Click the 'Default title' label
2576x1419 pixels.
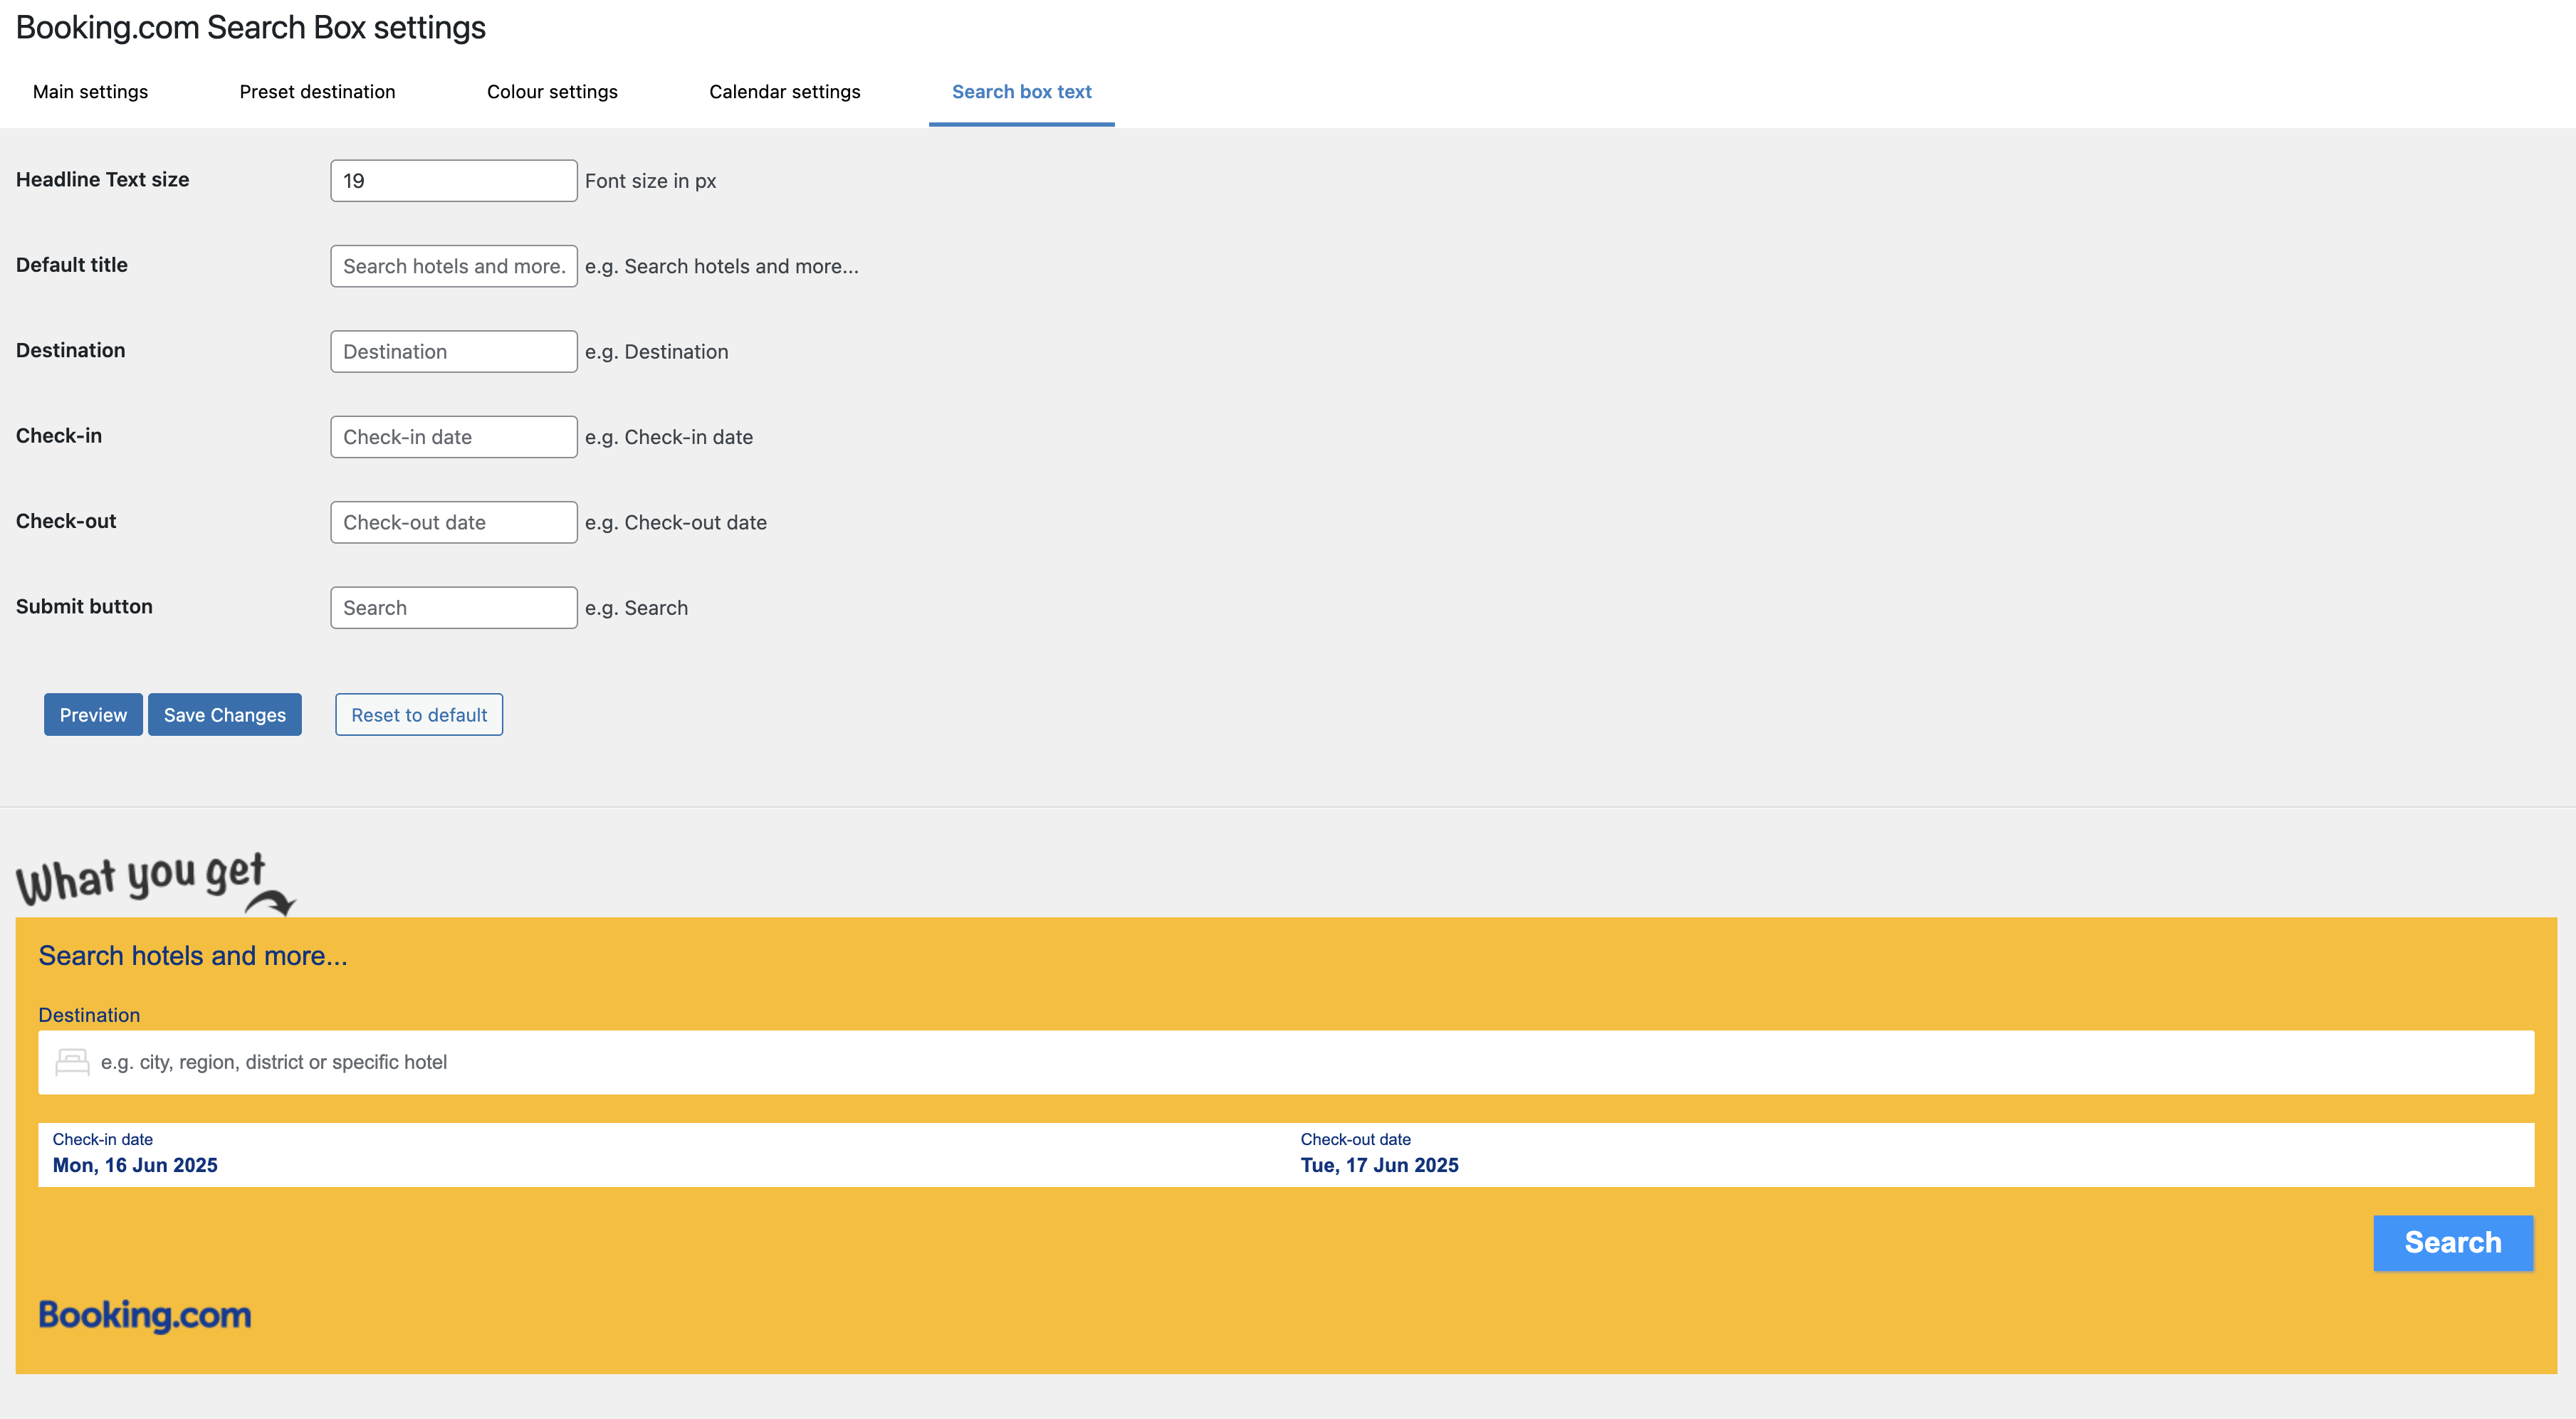click(x=72, y=265)
